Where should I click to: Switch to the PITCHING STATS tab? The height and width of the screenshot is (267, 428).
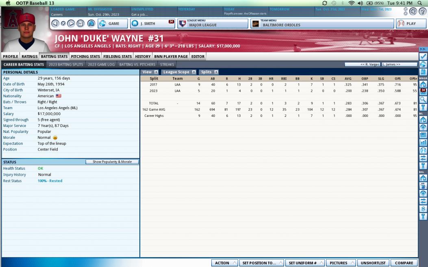click(85, 56)
